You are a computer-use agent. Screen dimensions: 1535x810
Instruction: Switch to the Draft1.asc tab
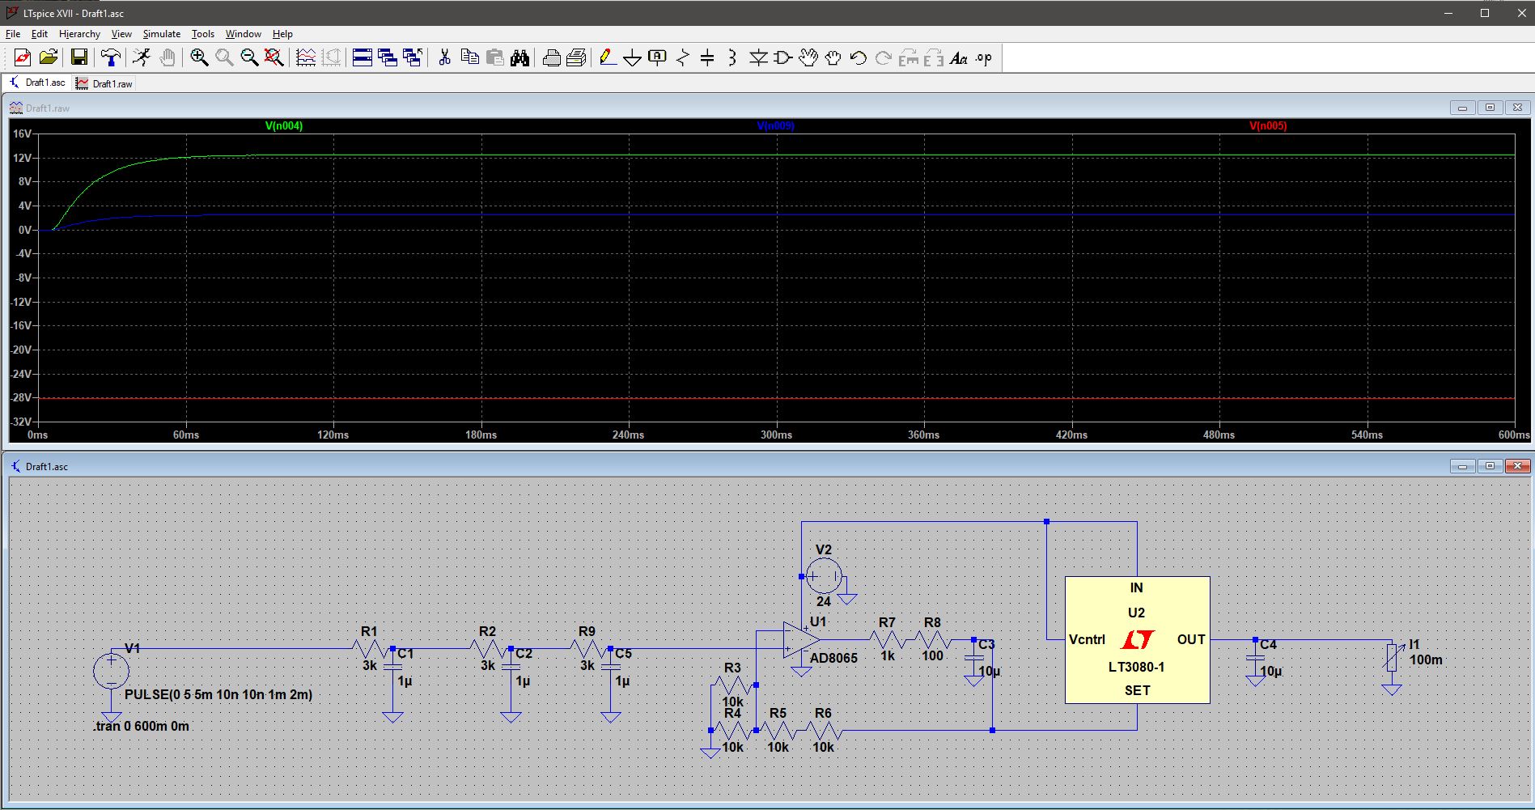(x=37, y=83)
